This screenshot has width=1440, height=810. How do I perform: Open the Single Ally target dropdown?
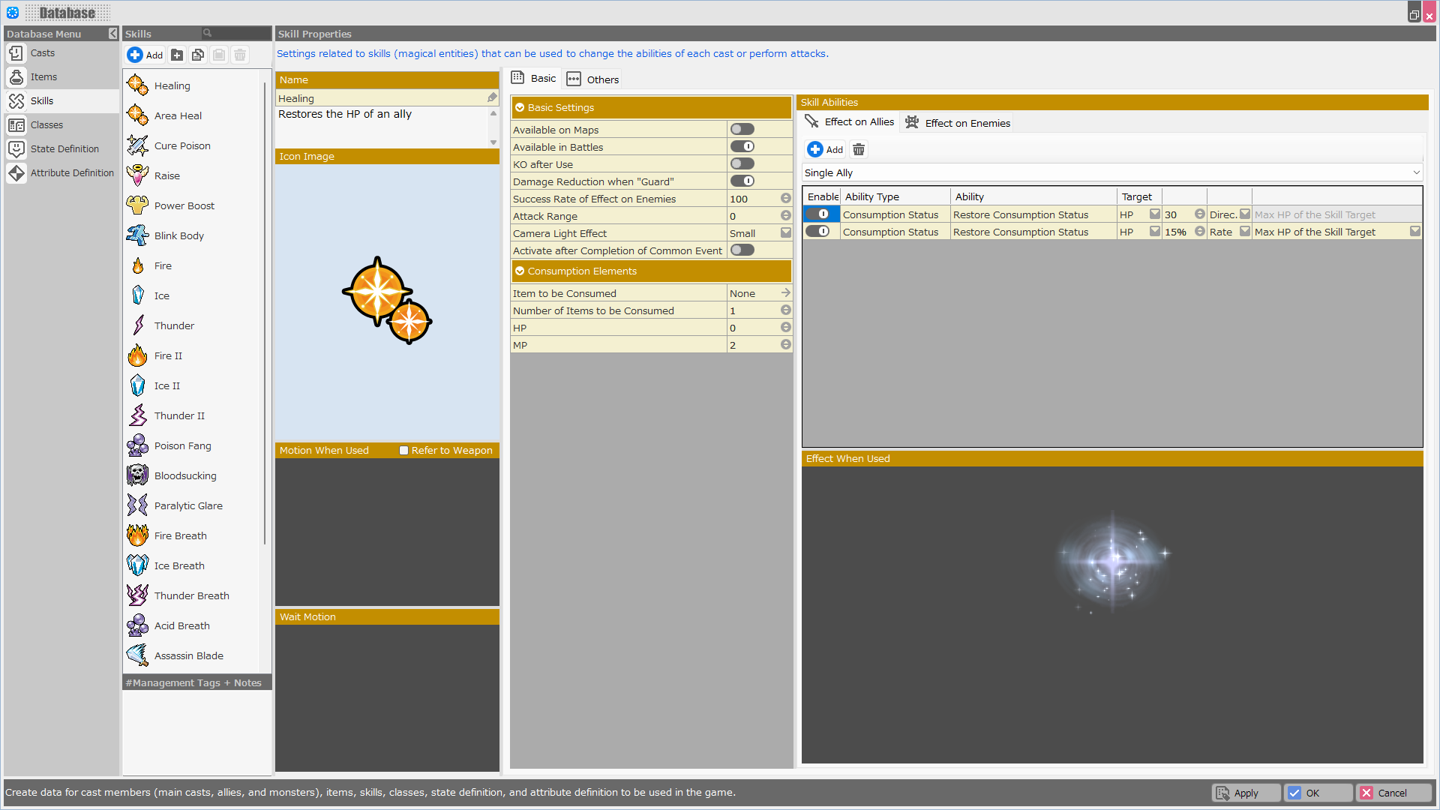click(1416, 172)
